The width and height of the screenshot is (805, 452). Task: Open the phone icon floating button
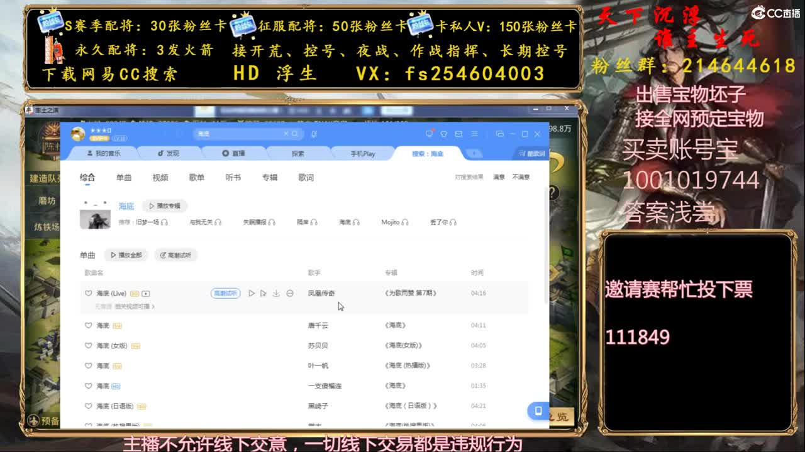click(x=538, y=411)
